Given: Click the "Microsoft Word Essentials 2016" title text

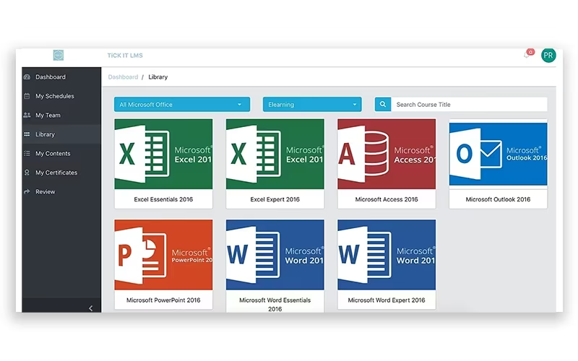Looking at the screenshot, I should click(x=275, y=304).
